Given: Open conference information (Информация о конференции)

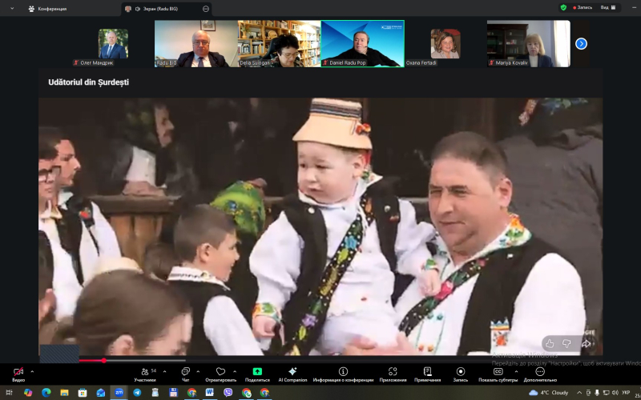Looking at the screenshot, I should pyautogui.click(x=343, y=372).
